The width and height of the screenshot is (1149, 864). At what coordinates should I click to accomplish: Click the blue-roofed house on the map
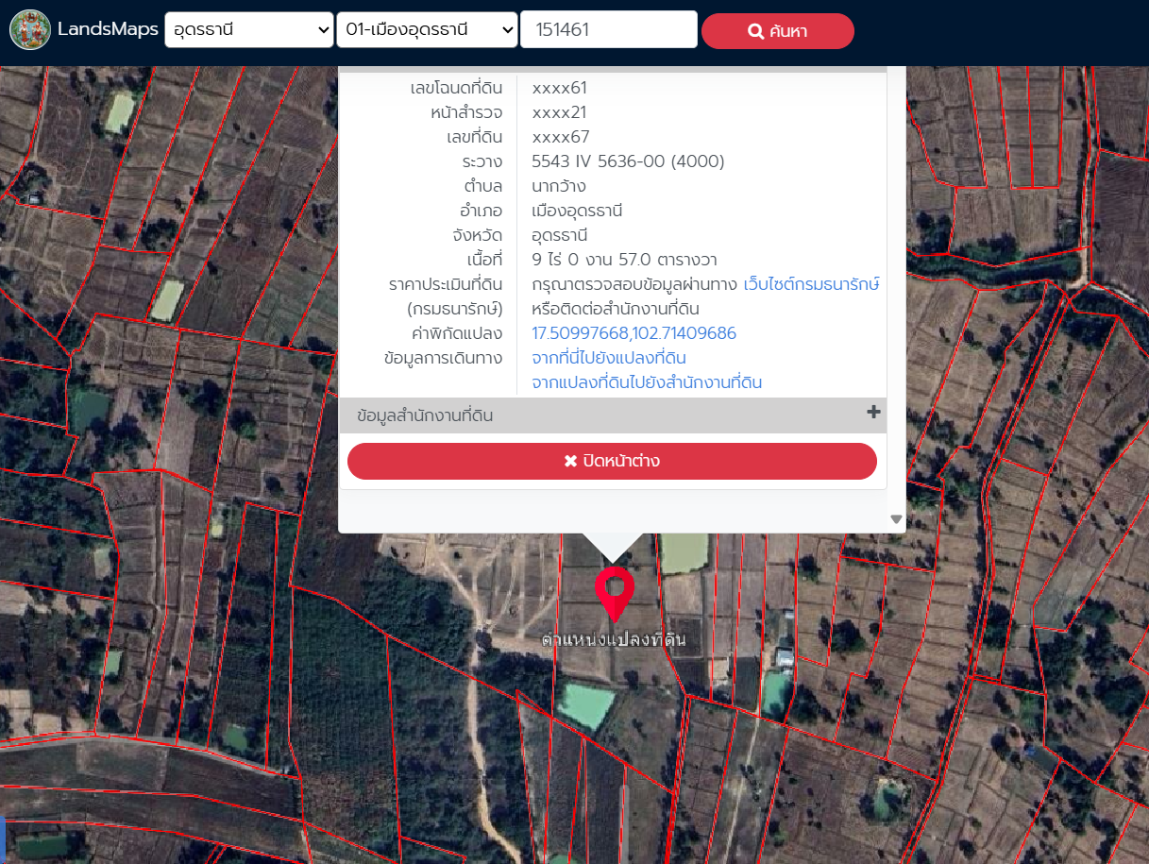pyautogui.click(x=784, y=656)
